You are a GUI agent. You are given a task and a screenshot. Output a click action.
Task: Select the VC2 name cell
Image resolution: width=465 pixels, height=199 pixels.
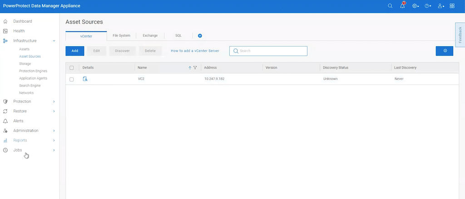tap(141, 79)
